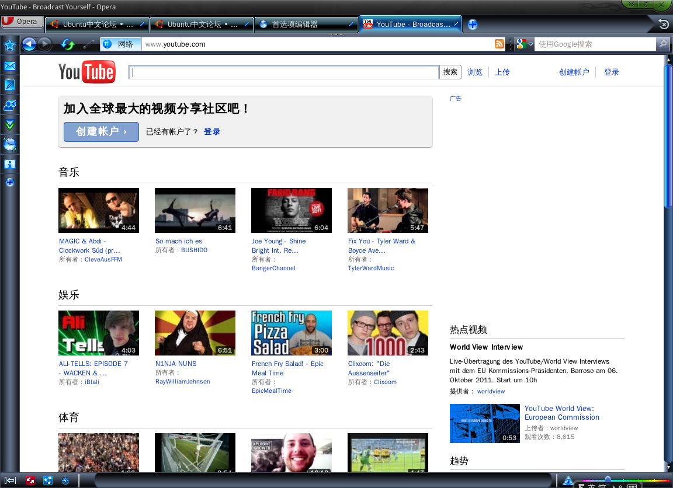Viewport: 673px width, 488px height.
Task: Click the blue eye view icon in status bar
Action: point(567,481)
